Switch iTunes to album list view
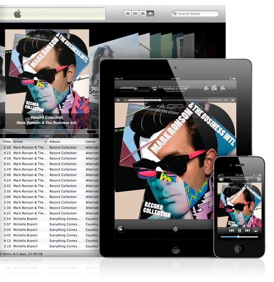The image size is (274, 282). (136, 14)
